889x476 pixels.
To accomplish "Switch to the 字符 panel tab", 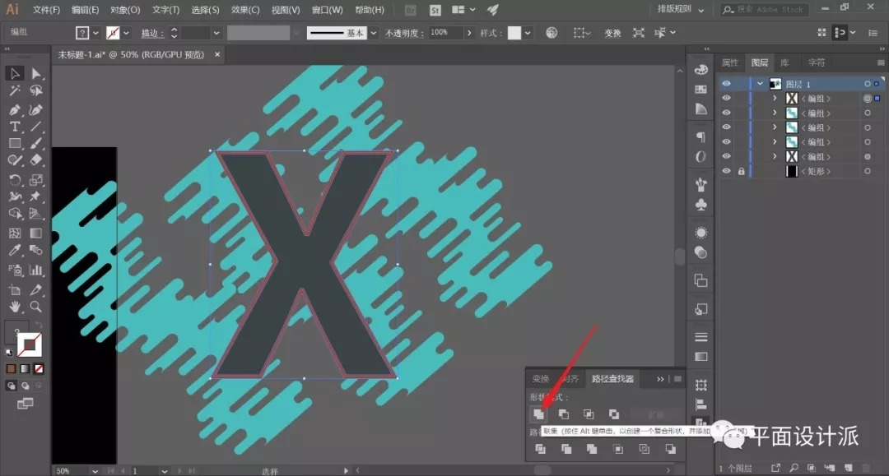I will [x=817, y=62].
